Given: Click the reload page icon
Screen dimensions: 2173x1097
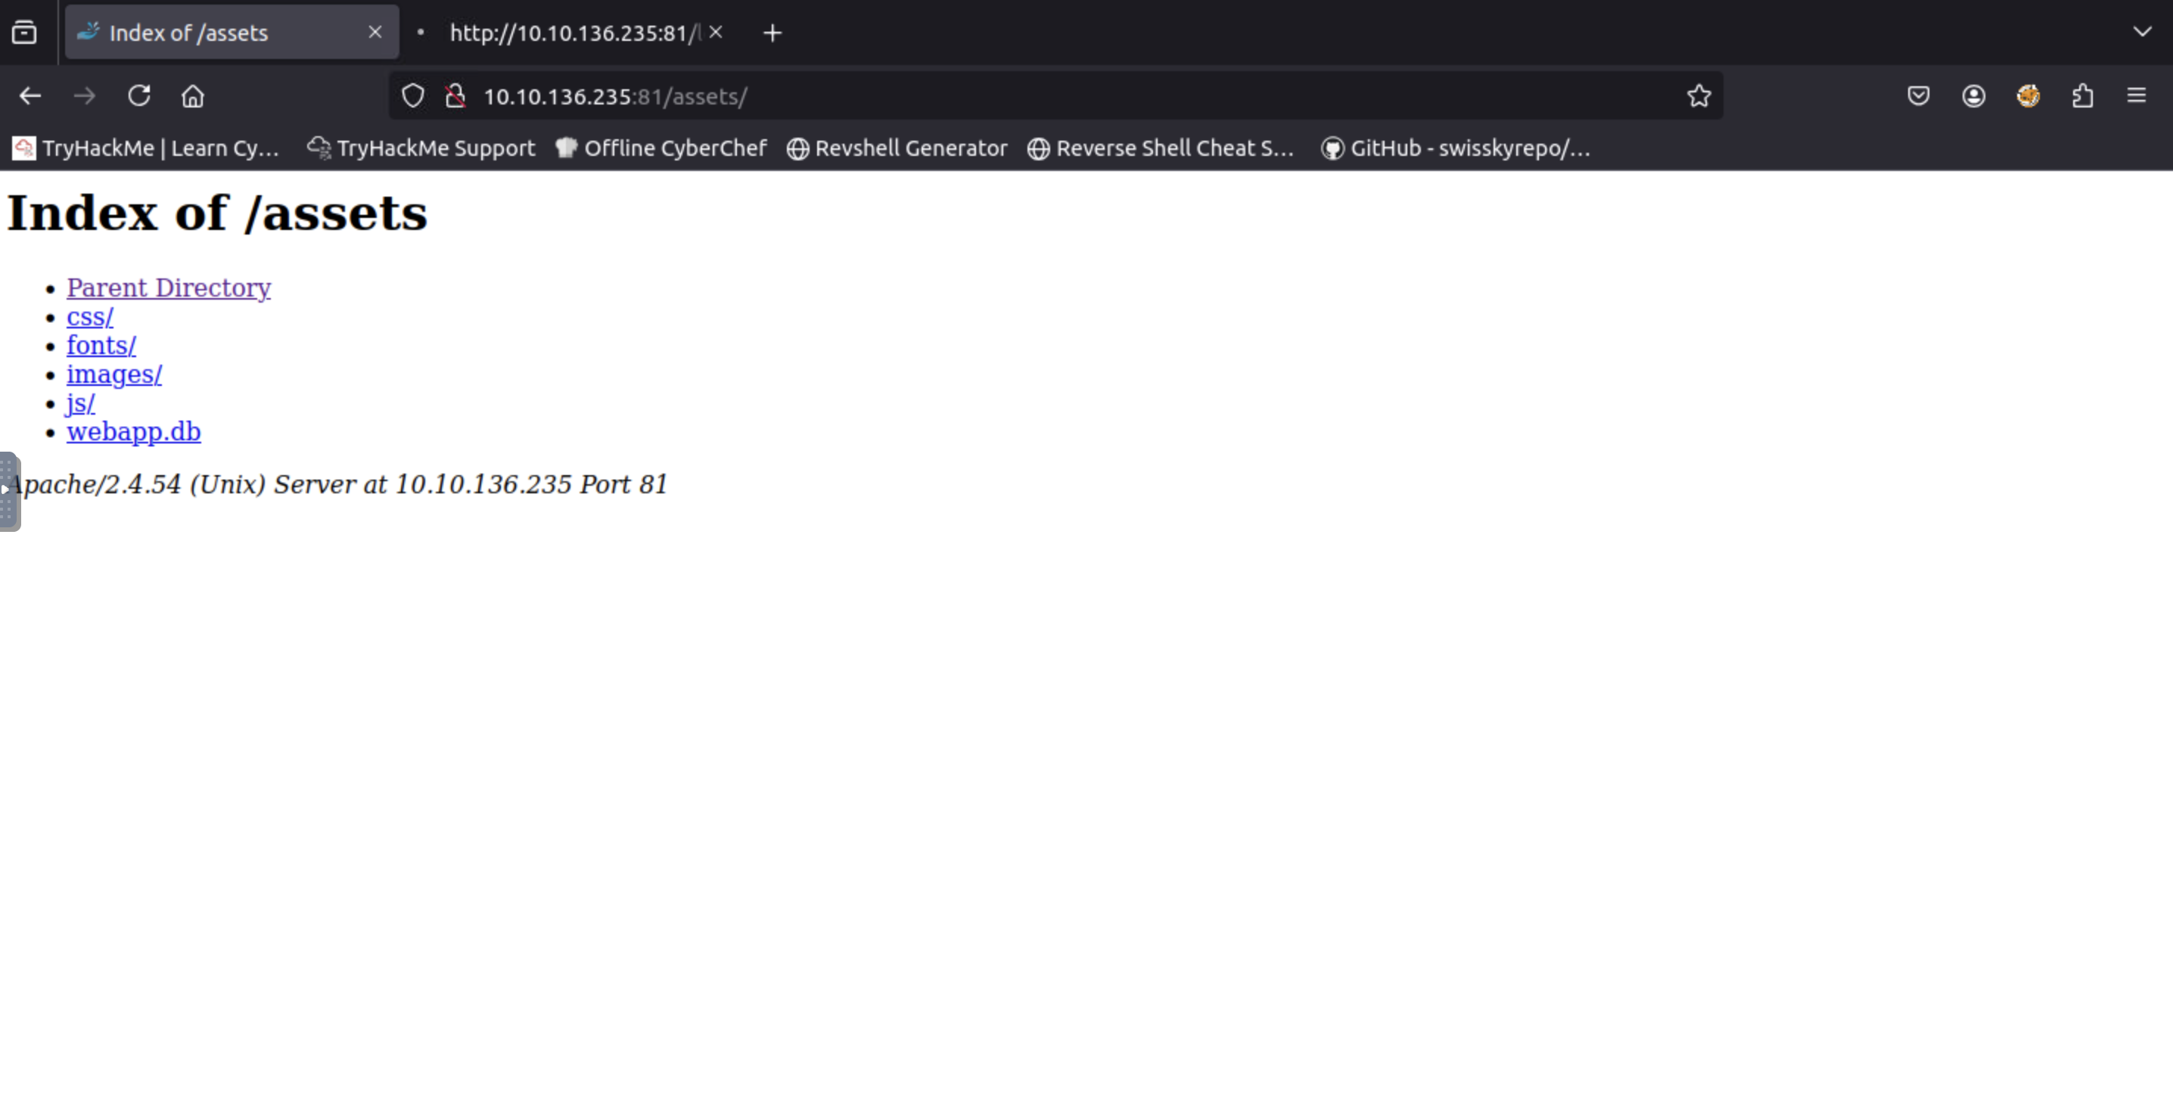Looking at the screenshot, I should tap(139, 96).
